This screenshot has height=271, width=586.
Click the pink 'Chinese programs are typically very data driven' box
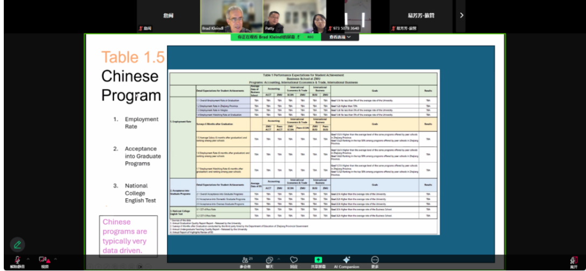128,237
